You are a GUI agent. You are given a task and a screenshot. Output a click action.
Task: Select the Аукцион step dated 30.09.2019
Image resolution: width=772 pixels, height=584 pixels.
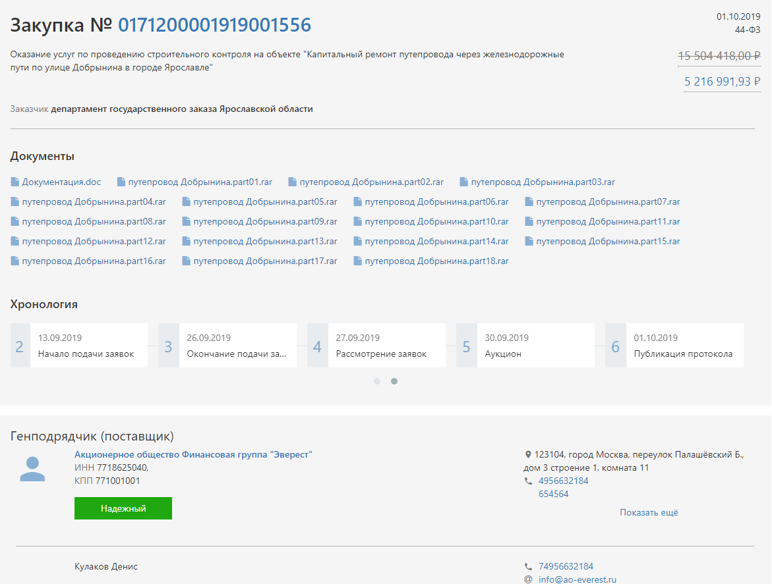tap(525, 346)
